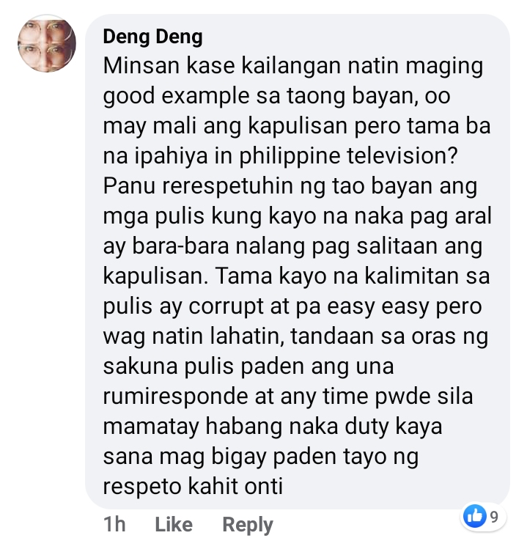Reply to Deng Deng's comment

coord(248,525)
